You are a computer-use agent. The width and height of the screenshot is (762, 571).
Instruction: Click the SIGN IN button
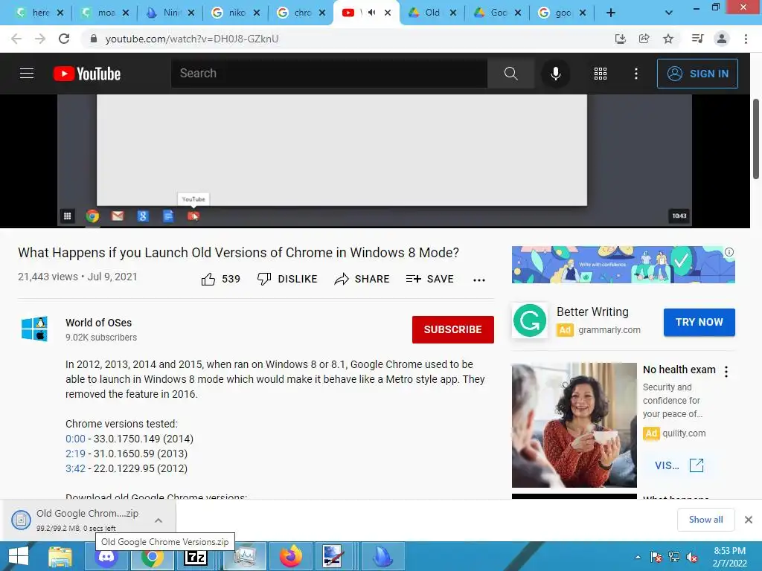coord(697,74)
